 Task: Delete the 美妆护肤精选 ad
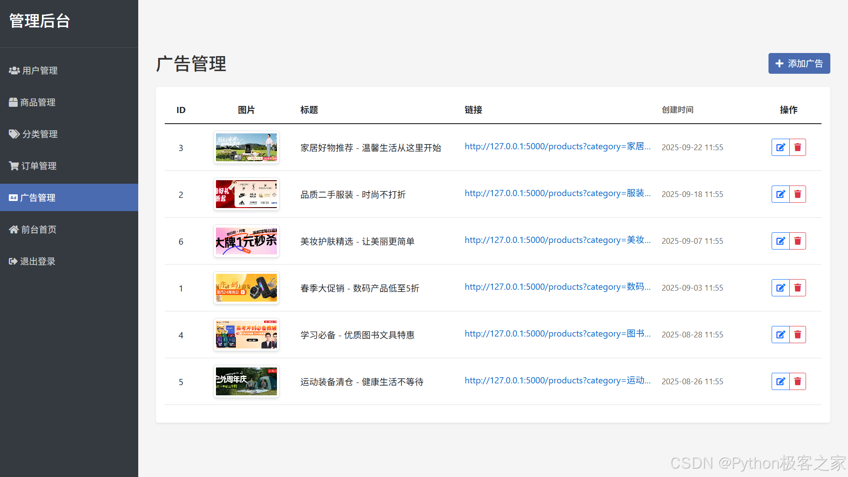(x=797, y=241)
